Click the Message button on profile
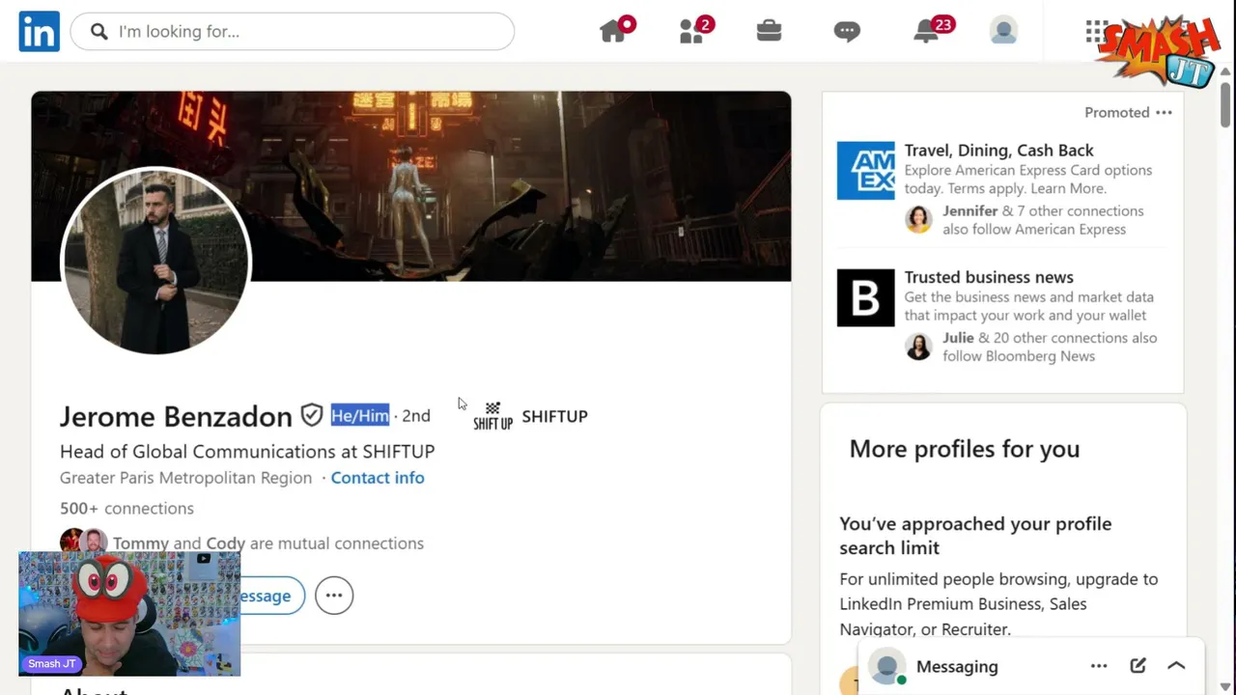The width and height of the screenshot is (1236, 695). pyautogui.click(x=272, y=596)
